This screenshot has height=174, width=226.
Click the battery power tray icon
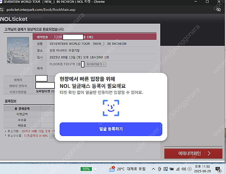click(x=171, y=169)
